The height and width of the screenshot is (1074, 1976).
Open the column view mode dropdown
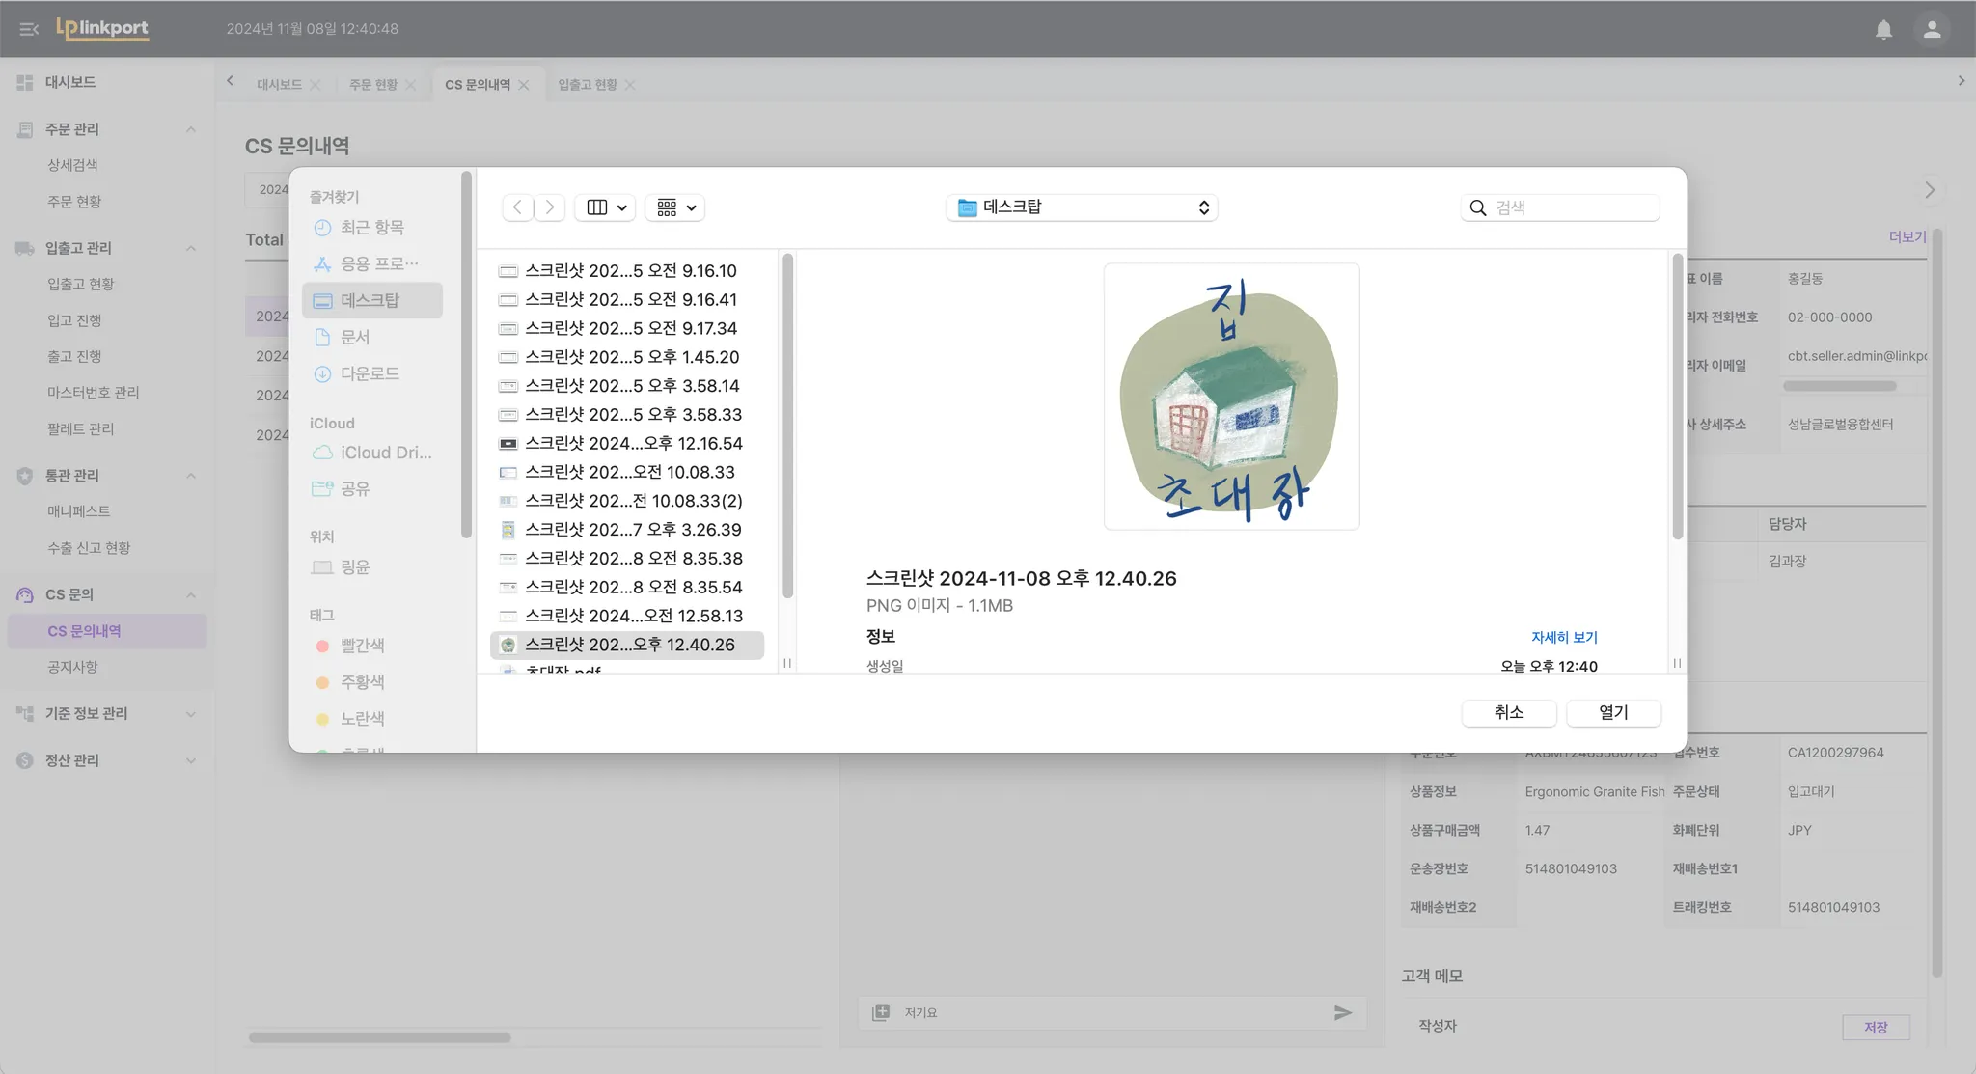pyautogui.click(x=605, y=207)
